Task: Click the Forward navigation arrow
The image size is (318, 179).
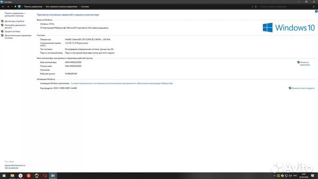Action: pyautogui.click(x=8, y=7)
